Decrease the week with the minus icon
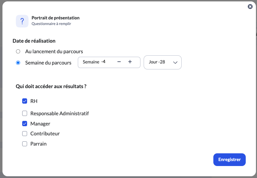The width and height of the screenshot is (257, 178). coord(119,62)
